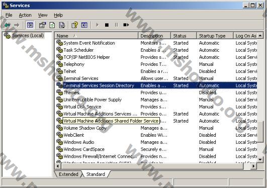
Task: Click the gear icon of Windows CardSpace
Action: click(60, 149)
